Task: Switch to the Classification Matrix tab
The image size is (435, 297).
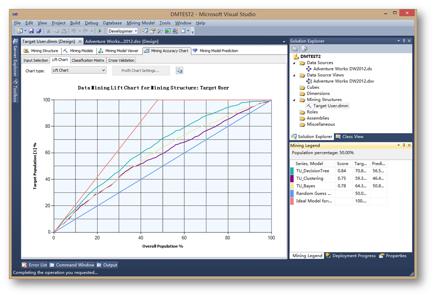Action: (88, 60)
